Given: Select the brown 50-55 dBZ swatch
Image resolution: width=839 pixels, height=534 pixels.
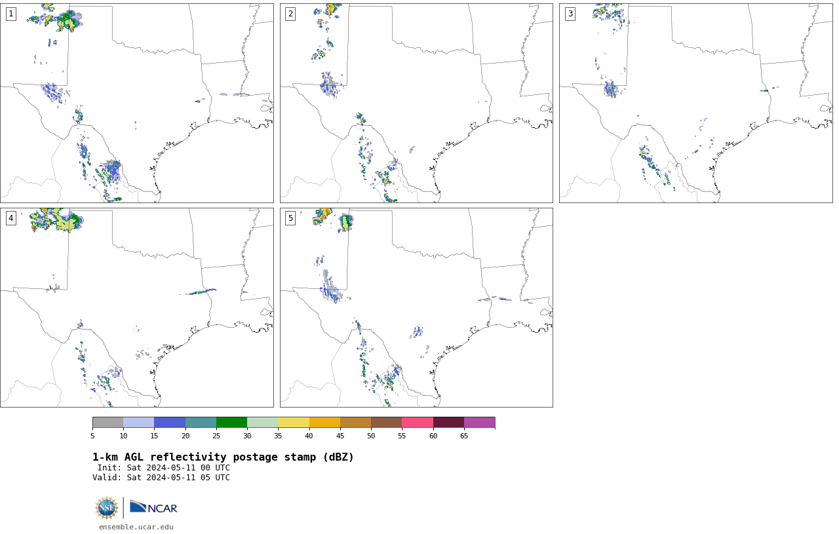Looking at the screenshot, I should 386,422.
